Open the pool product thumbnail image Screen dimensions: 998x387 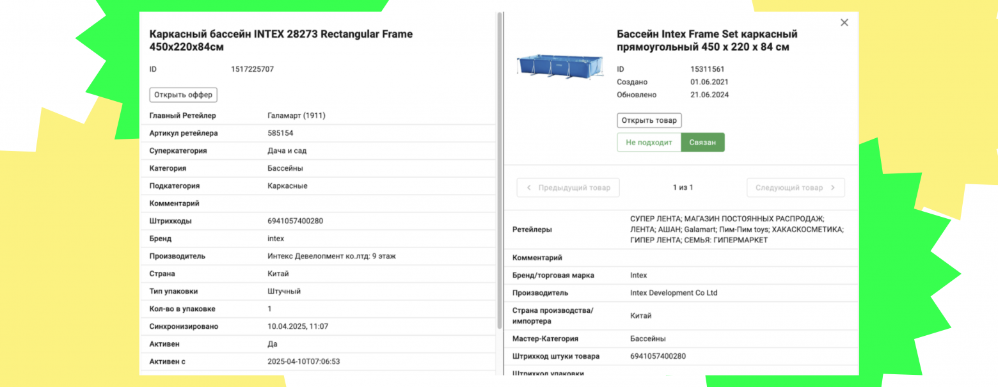click(x=560, y=67)
